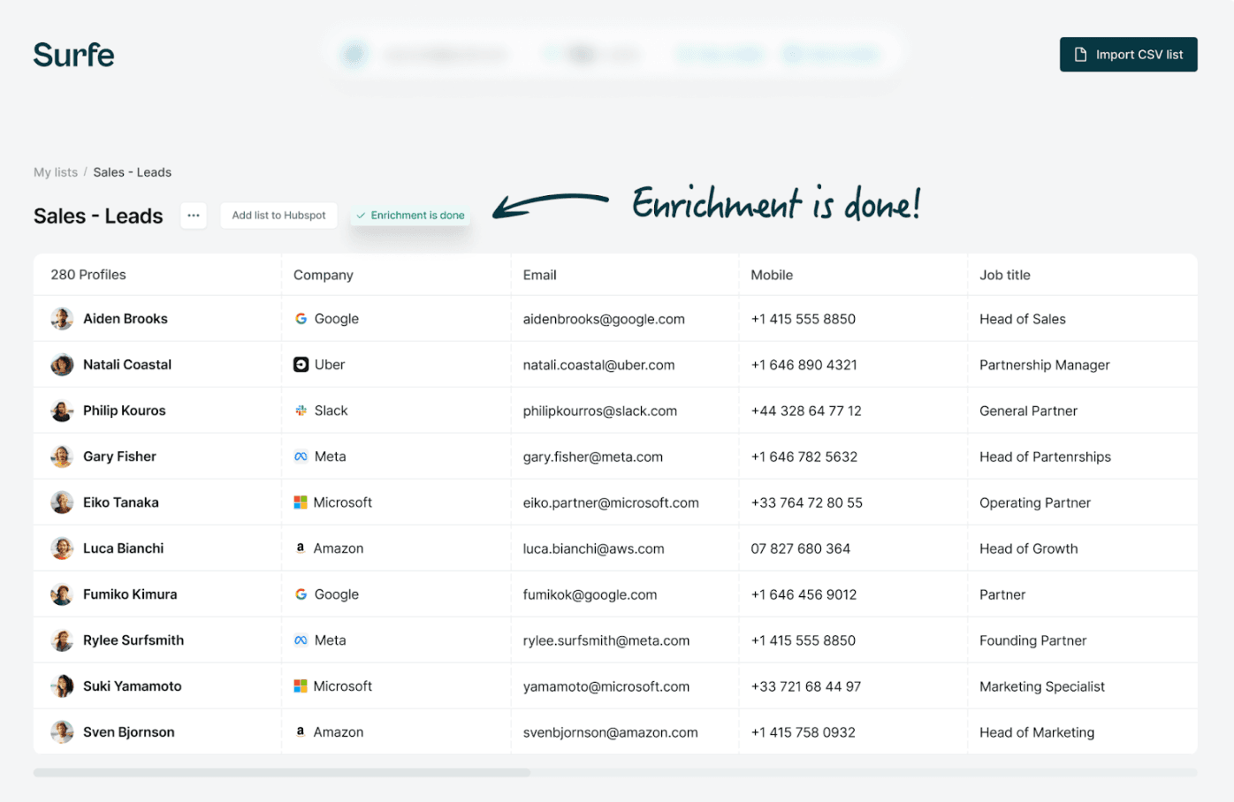Click the Meta logo in Rylee Surfsmith row
1234x802 pixels.
point(301,640)
